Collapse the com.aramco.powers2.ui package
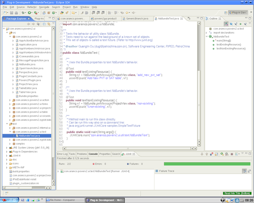Screen dimensions: 254x203 point(10,37)
